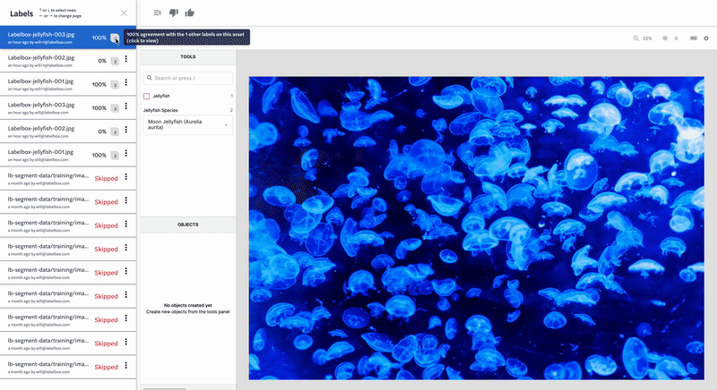This screenshot has width=717, height=390.
Task: Open Labelbox-jellyfish-003.jpg labeled by will@labelbox.com
Action: (x=68, y=108)
